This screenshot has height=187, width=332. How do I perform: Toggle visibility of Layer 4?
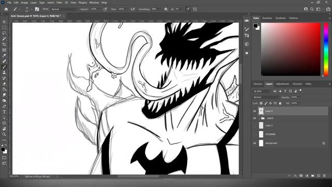click(255, 111)
